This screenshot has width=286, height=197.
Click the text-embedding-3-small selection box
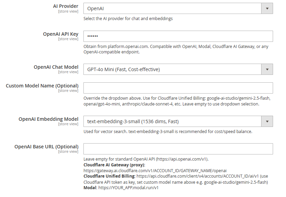(178, 121)
